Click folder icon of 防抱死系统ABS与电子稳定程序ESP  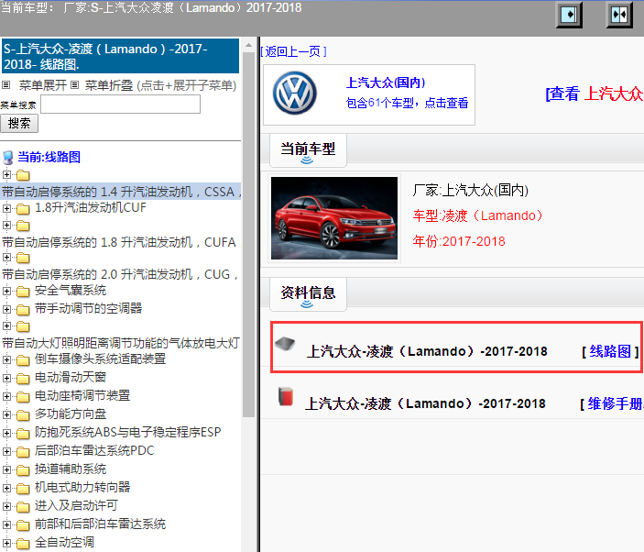click(x=23, y=433)
